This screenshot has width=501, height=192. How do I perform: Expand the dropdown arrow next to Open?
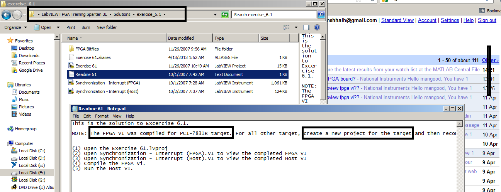coord(58,27)
